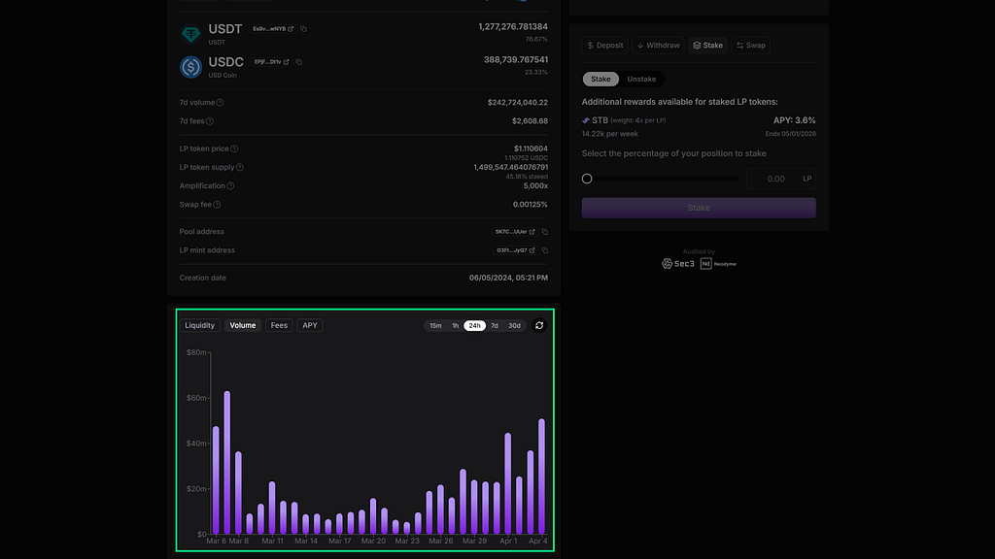
Task: Click the stake percentage slider handle
Action: coord(587,179)
